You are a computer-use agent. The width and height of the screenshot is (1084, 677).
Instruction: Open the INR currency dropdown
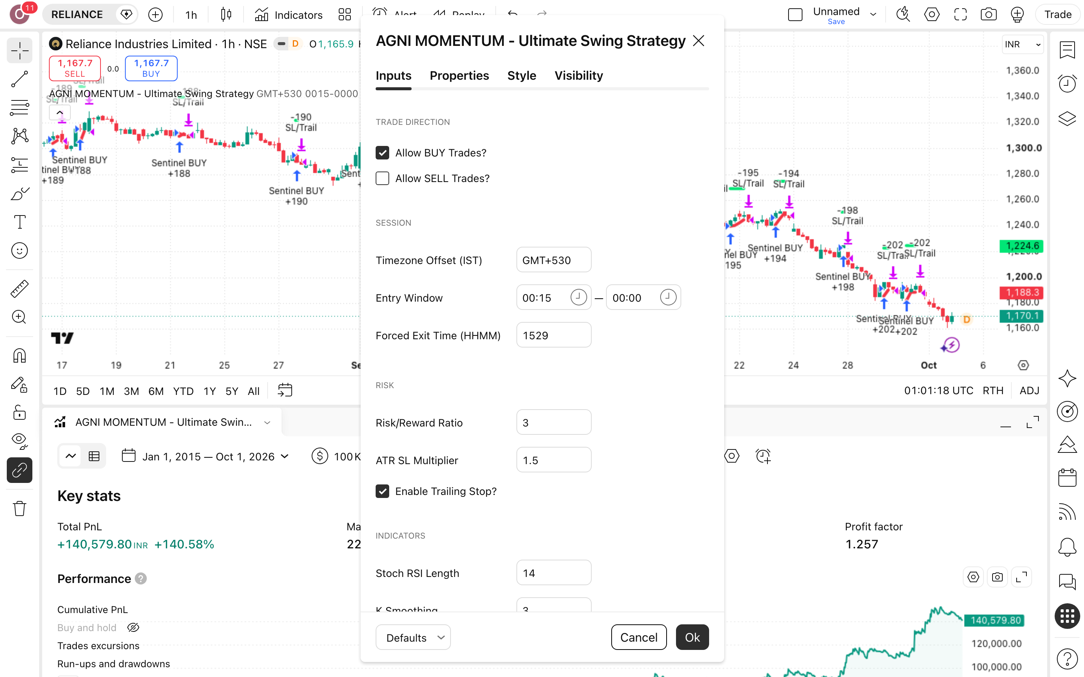(x=1022, y=44)
